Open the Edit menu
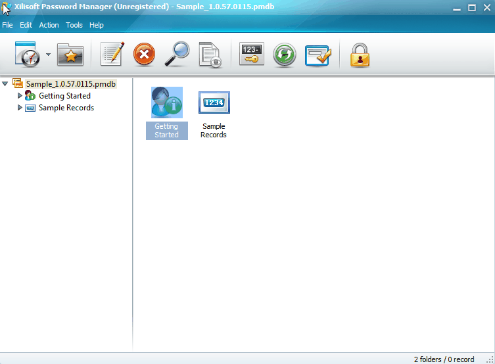 coord(26,25)
